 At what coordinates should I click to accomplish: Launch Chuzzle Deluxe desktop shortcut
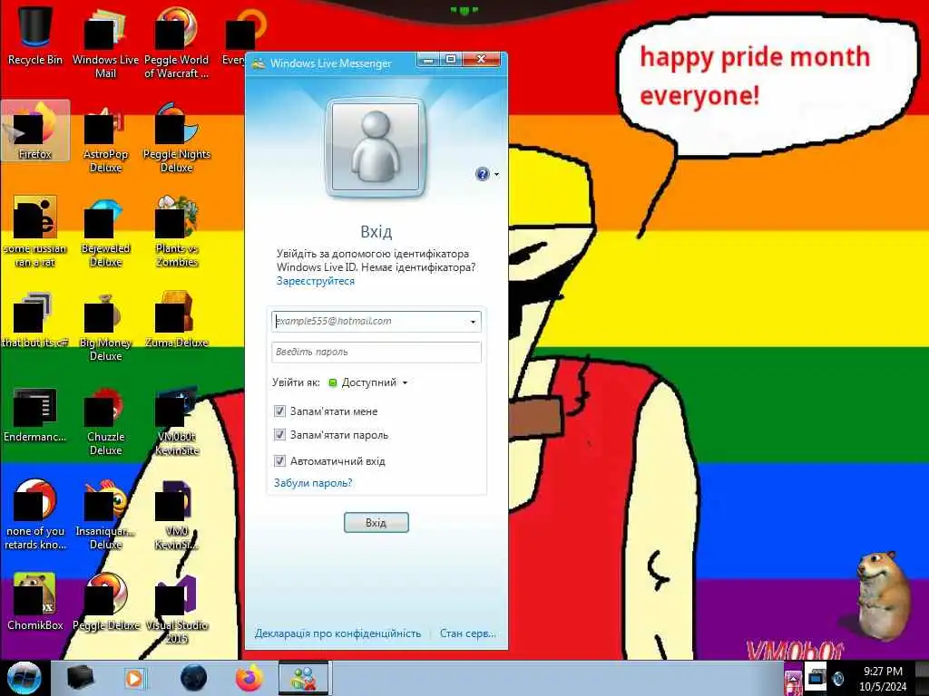[105, 420]
